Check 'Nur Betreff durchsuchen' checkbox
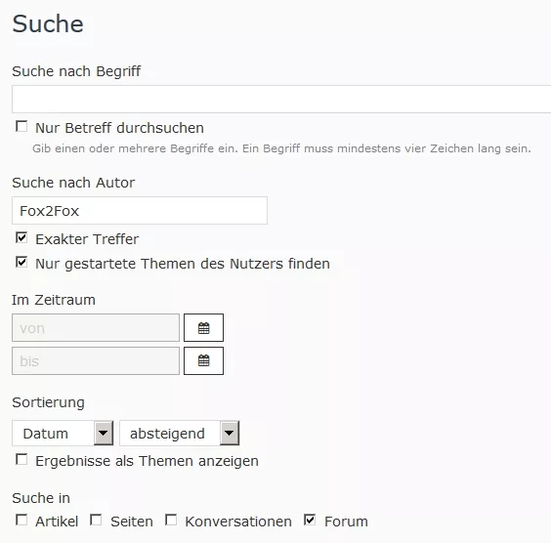Image resolution: width=551 pixels, height=543 pixels. pyautogui.click(x=21, y=126)
